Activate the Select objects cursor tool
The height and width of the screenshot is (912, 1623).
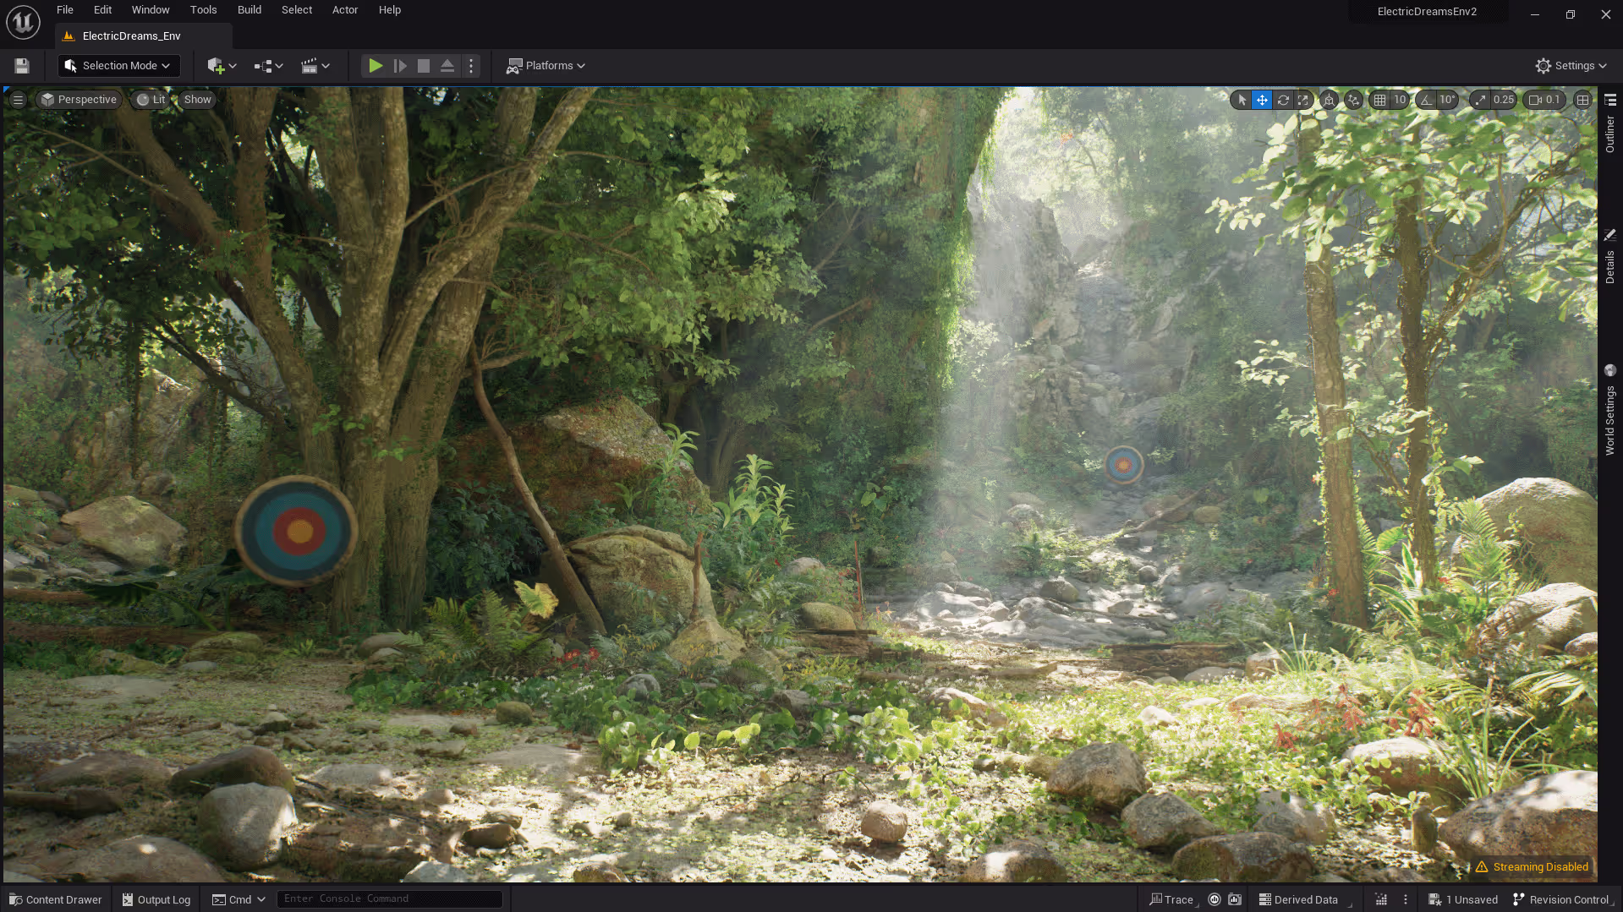1242,100
